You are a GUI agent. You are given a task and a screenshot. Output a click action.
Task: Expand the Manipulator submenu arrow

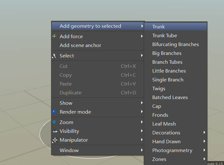tap(142, 140)
